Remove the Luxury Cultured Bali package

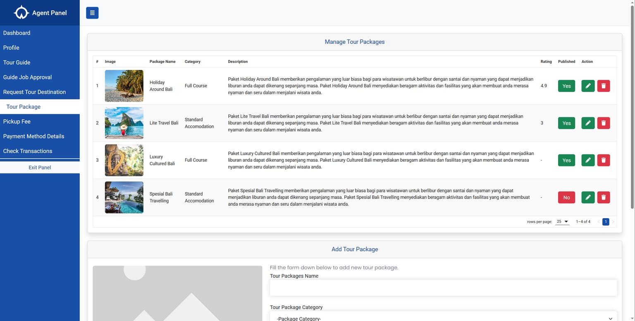[604, 160]
